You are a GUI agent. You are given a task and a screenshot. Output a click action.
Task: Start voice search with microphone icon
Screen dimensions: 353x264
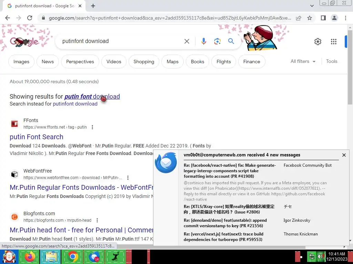[x=203, y=41]
